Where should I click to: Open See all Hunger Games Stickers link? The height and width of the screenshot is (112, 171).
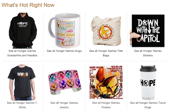(x=148, y=53)
